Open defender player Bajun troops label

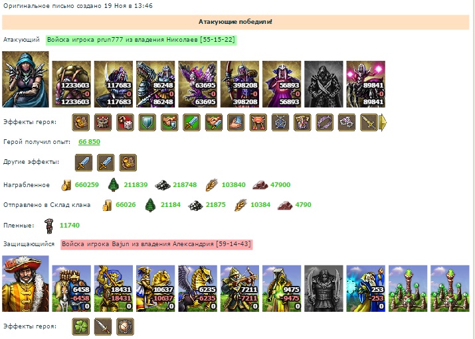pyautogui.click(x=157, y=244)
